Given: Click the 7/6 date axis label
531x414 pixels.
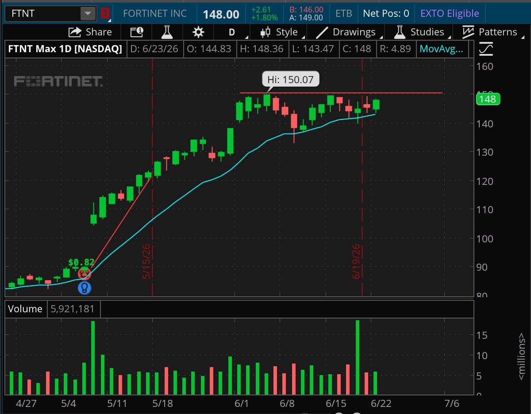Looking at the screenshot, I should [452, 403].
